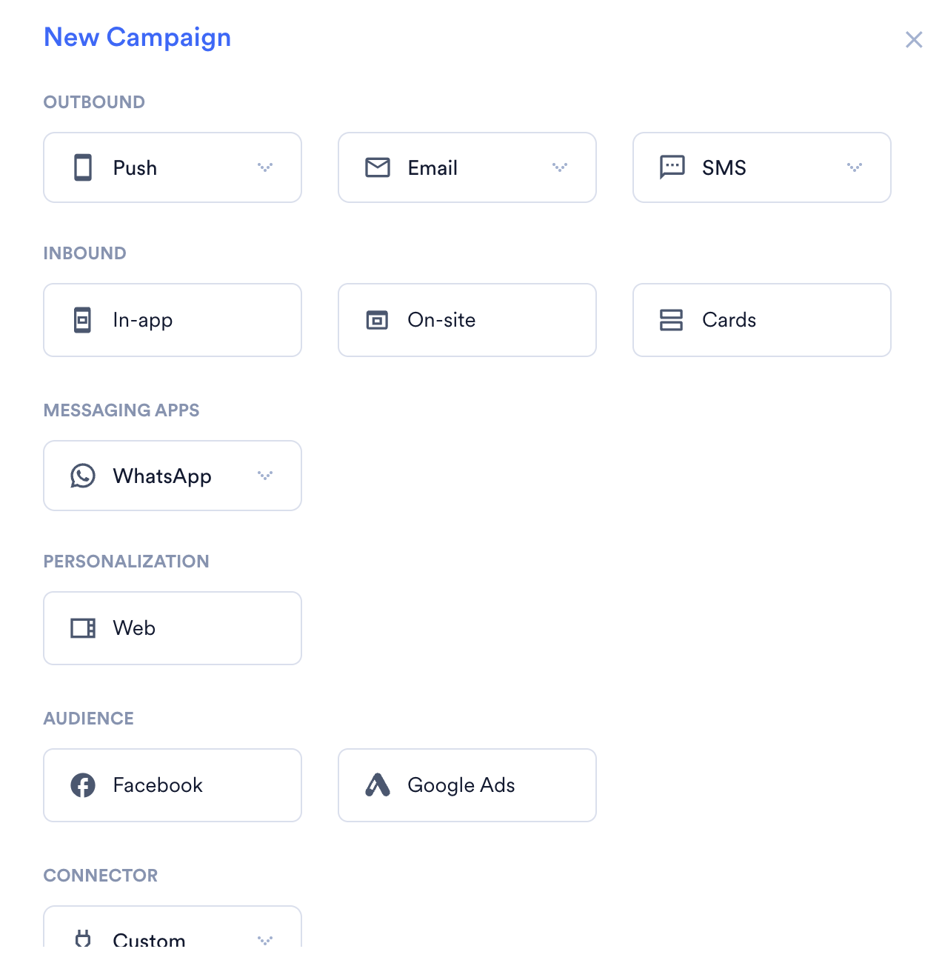Choose the Cards campaign type
Viewport: 942px width, 966px height.
762,320
